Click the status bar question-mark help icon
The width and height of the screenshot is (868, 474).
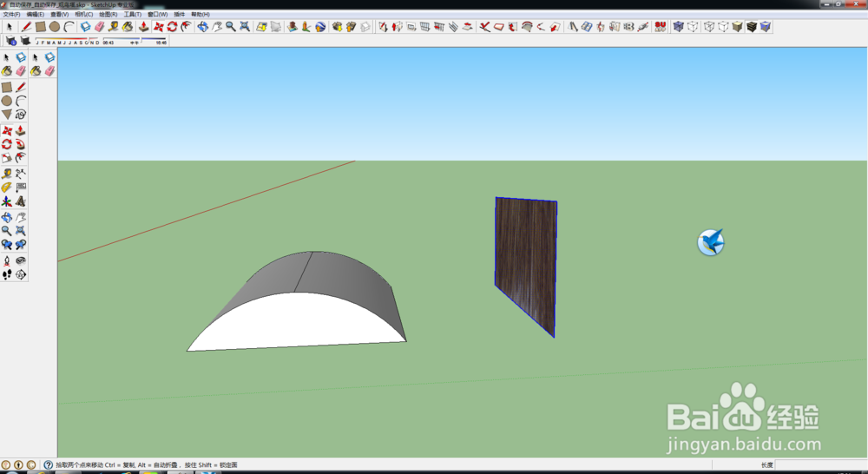click(48, 465)
